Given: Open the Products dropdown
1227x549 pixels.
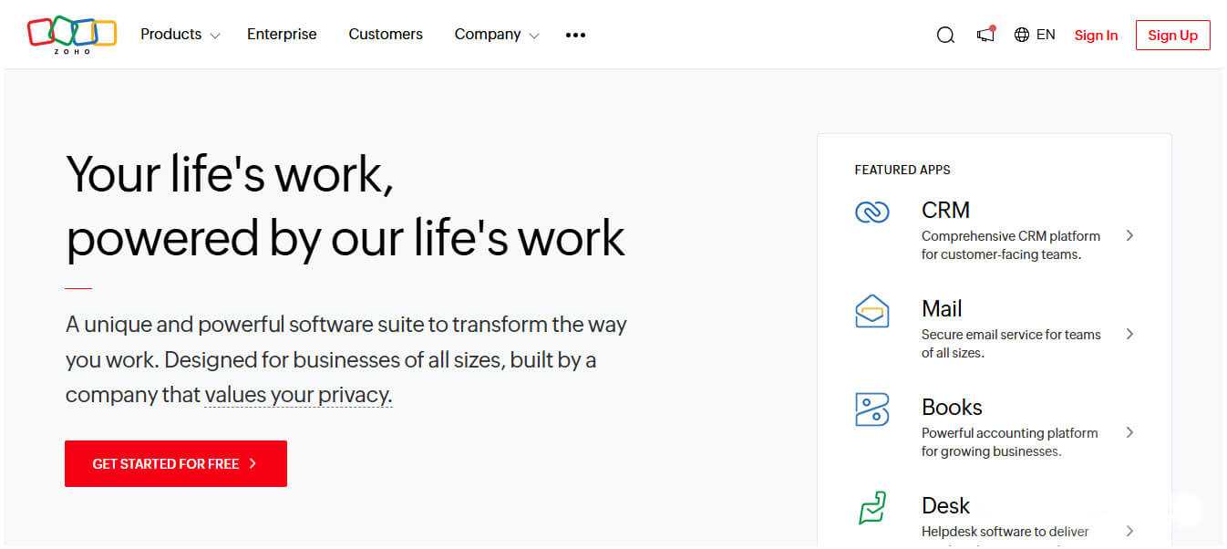Looking at the screenshot, I should point(179,35).
